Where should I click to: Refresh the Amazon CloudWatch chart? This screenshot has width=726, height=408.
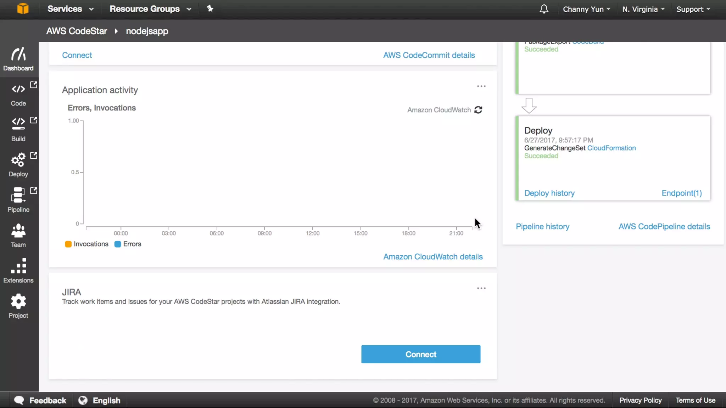pyautogui.click(x=478, y=110)
